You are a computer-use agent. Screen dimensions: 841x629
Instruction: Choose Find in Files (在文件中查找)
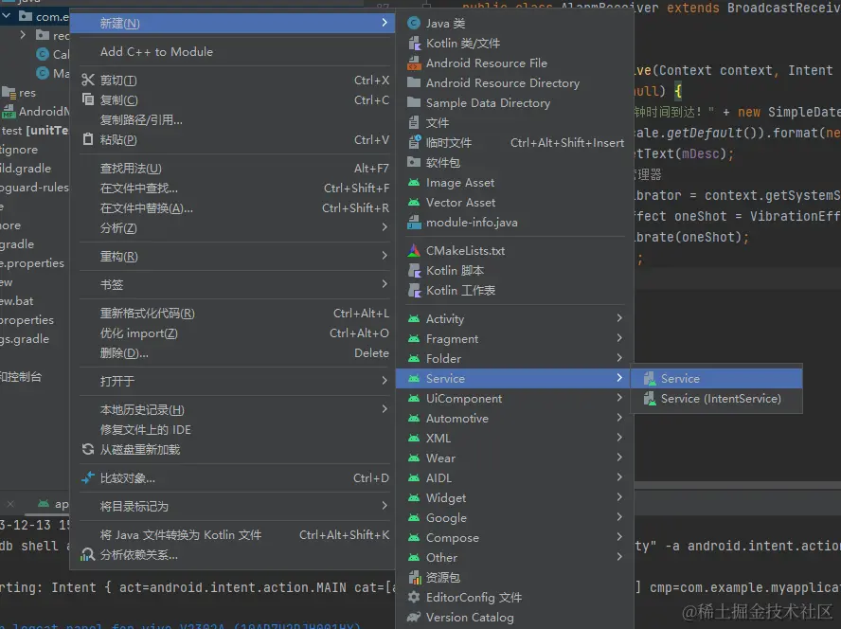[233, 189]
